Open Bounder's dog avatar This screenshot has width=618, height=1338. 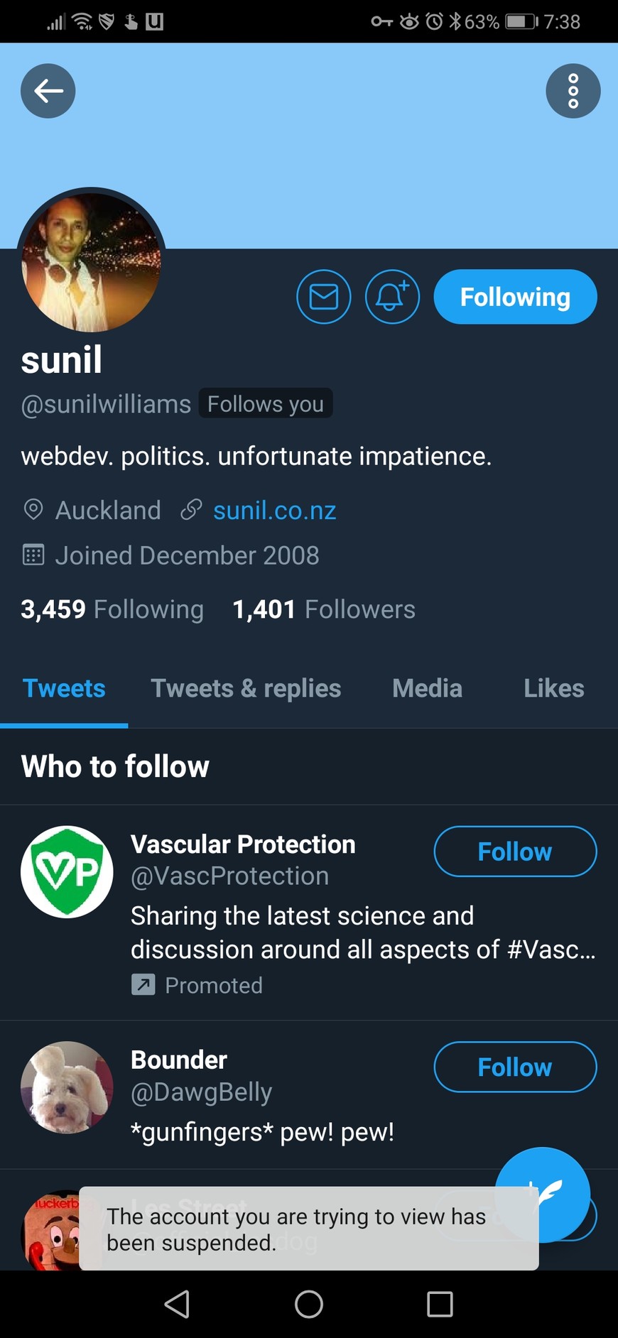pyautogui.click(x=67, y=1087)
